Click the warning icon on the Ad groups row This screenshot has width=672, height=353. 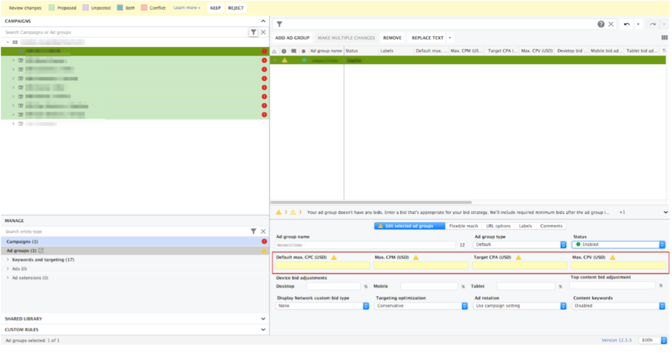(265, 250)
